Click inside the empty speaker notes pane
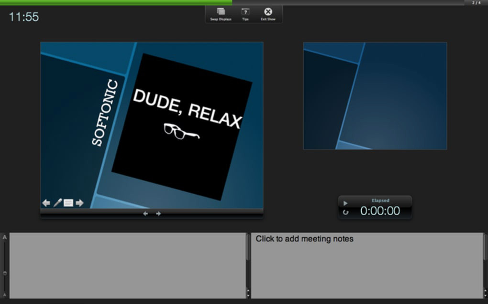Screen dimensions: 488x304 coord(128,265)
